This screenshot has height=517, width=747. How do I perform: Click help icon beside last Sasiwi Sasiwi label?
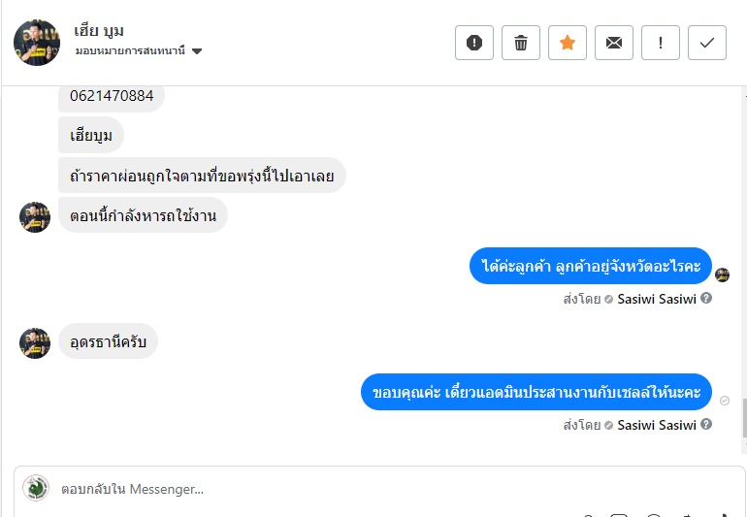(706, 424)
